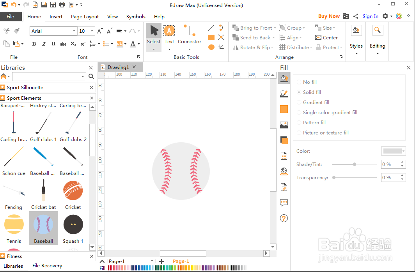Click the Center button in Arrange
415x272 pixels.
point(326,37)
